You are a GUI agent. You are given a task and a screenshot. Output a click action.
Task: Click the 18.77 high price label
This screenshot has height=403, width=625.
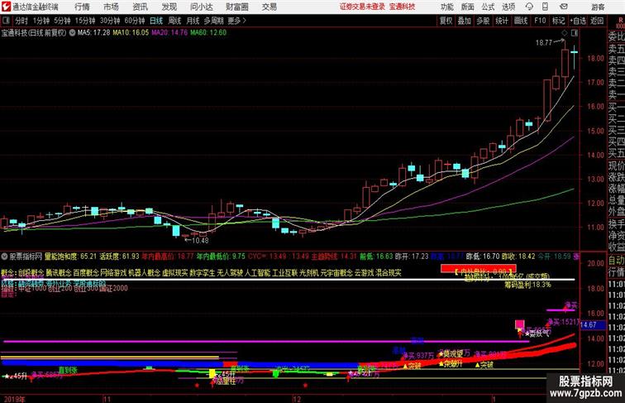pyautogui.click(x=544, y=43)
